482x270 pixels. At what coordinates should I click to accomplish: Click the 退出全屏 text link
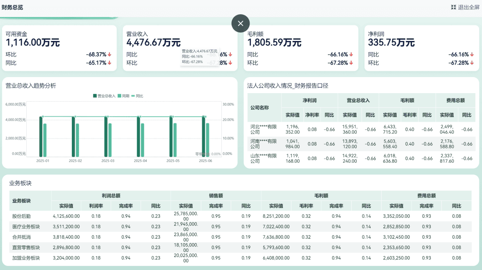(469, 8)
